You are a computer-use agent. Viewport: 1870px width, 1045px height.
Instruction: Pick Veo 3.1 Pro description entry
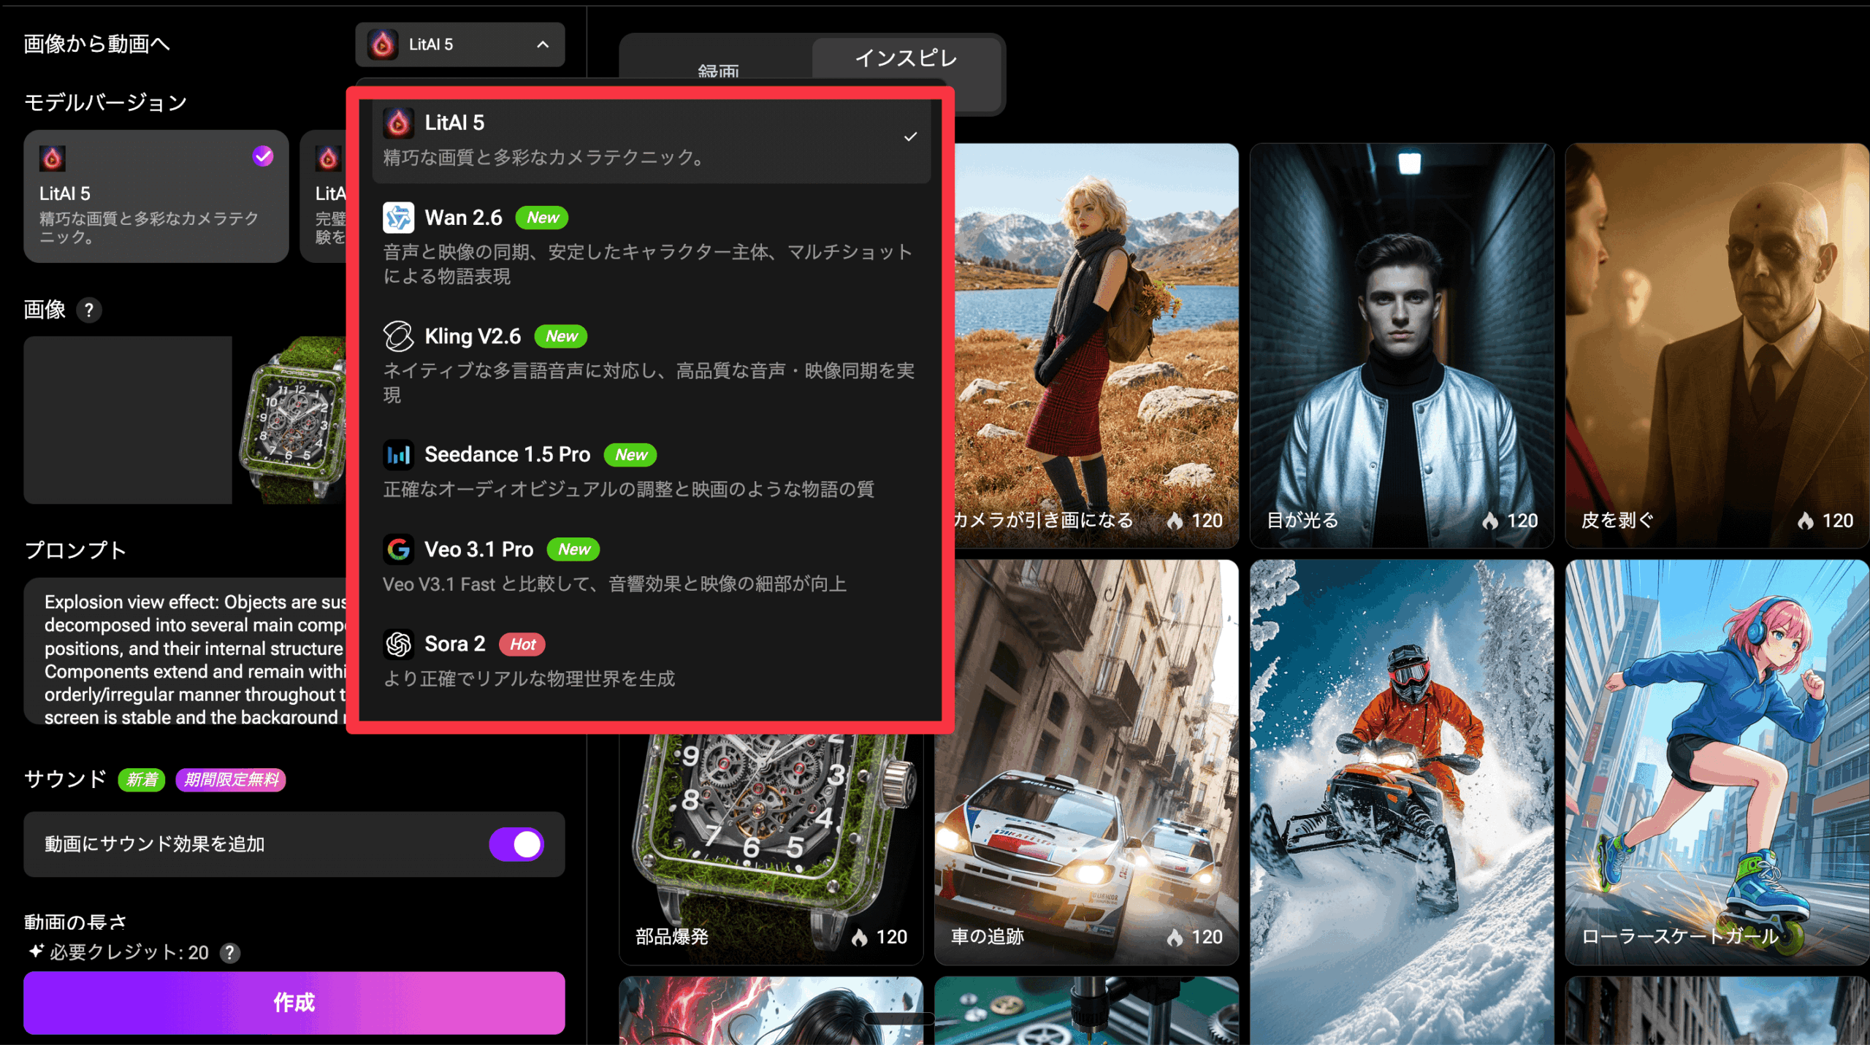pyautogui.click(x=614, y=584)
